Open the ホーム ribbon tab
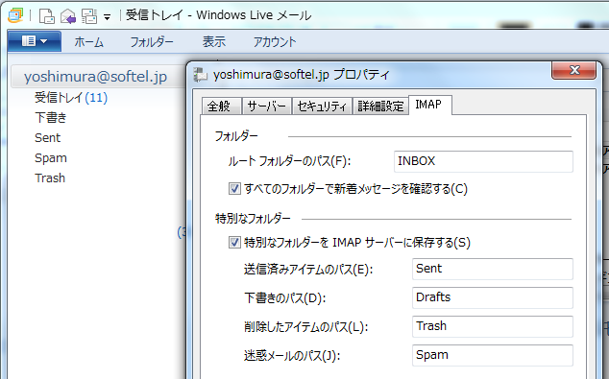The width and height of the screenshot is (609, 379). 89,42
